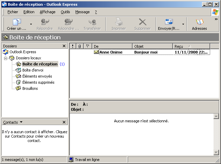This screenshot has width=221, height=164.
Task: Click unread envelope icon for Anne Onime
Action: pyautogui.click(x=96, y=52)
